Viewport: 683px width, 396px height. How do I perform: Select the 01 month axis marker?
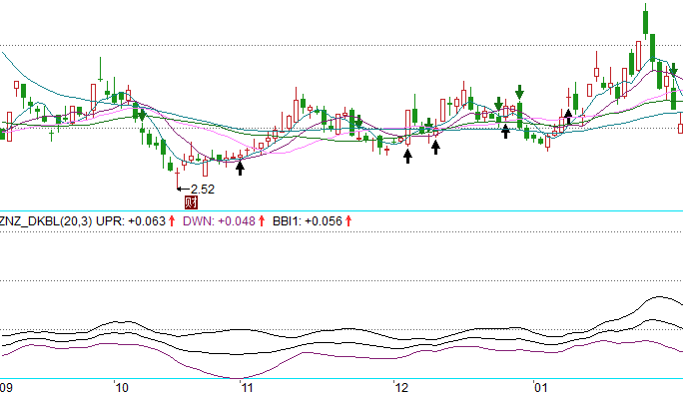tap(541, 388)
